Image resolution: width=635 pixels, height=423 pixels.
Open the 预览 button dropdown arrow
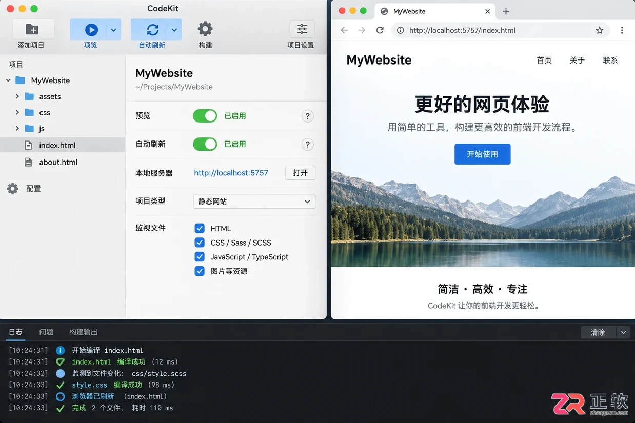[113, 30]
